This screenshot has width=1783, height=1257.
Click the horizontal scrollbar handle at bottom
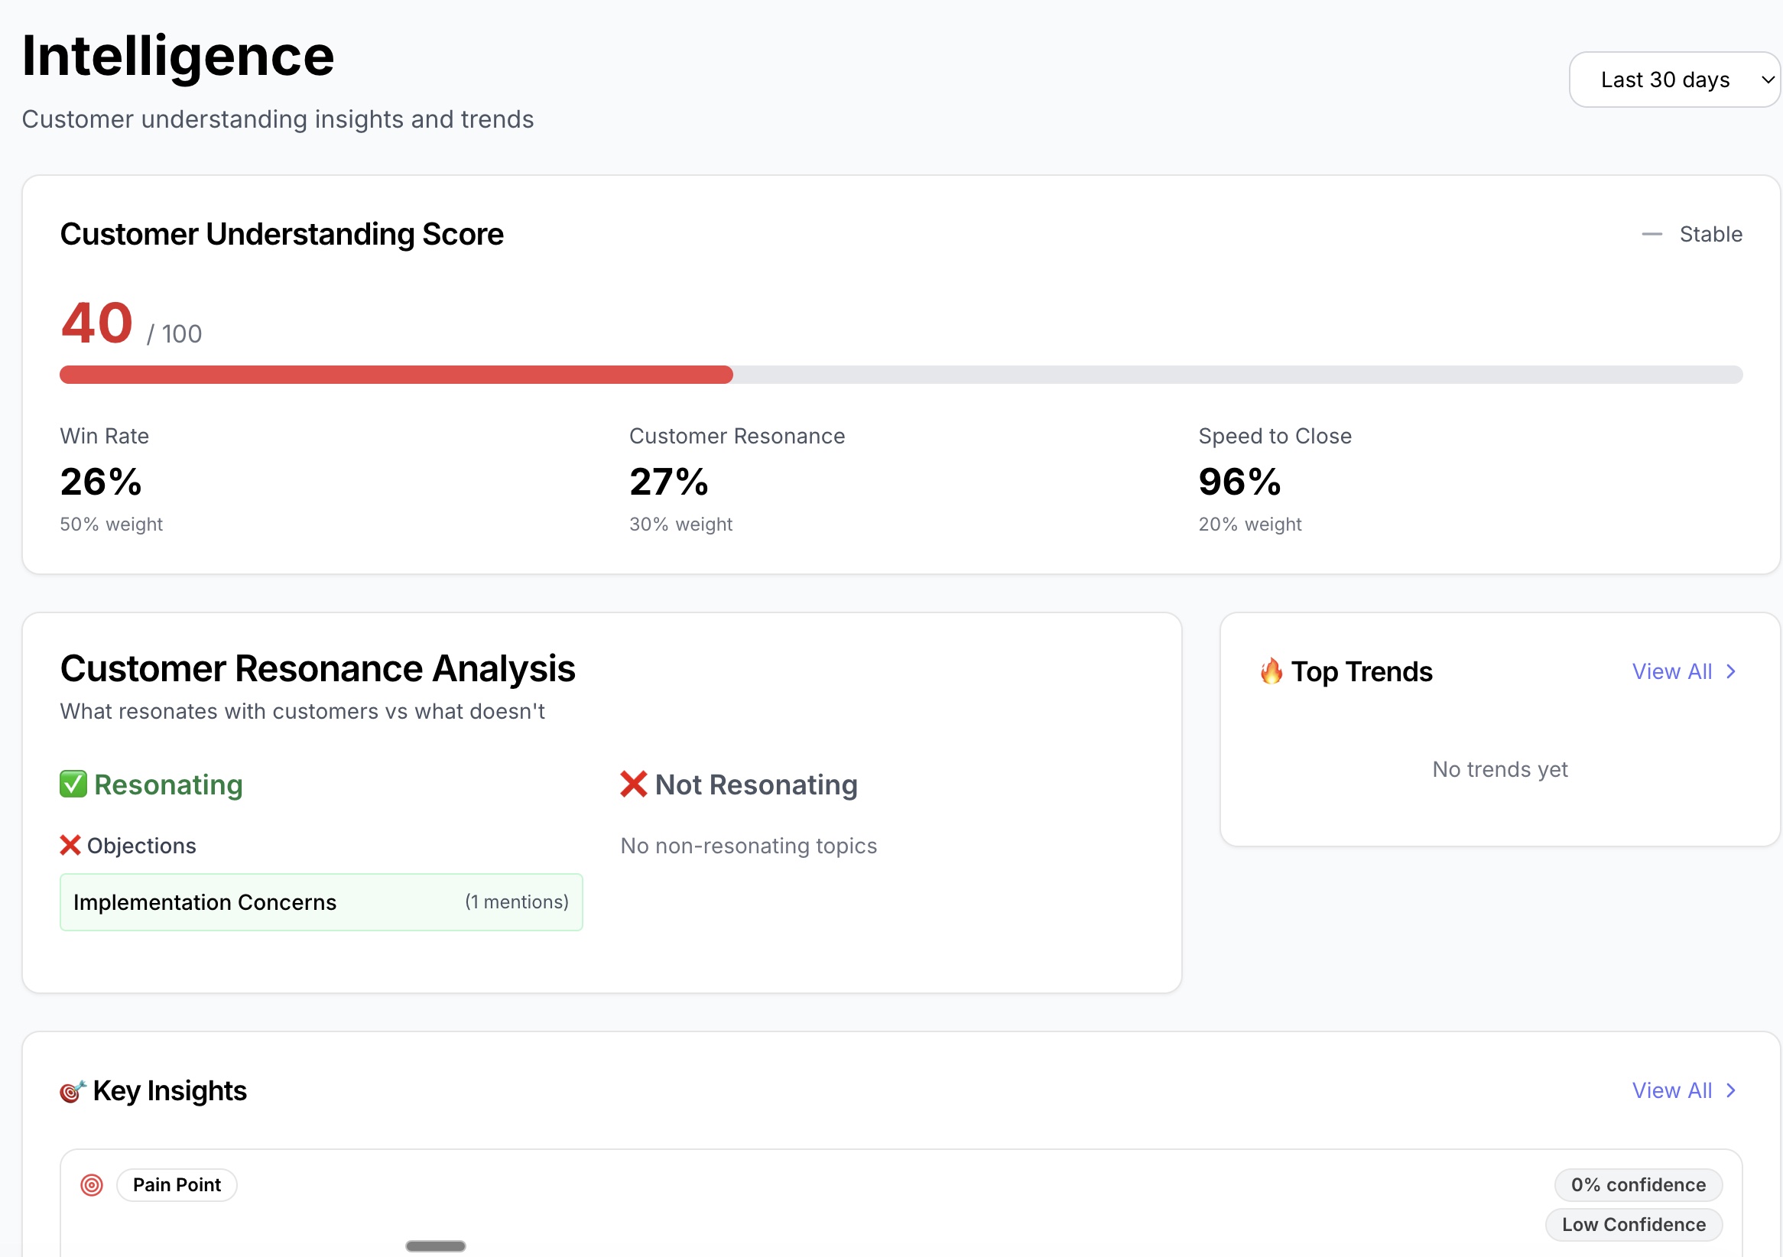[x=435, y=1246]
